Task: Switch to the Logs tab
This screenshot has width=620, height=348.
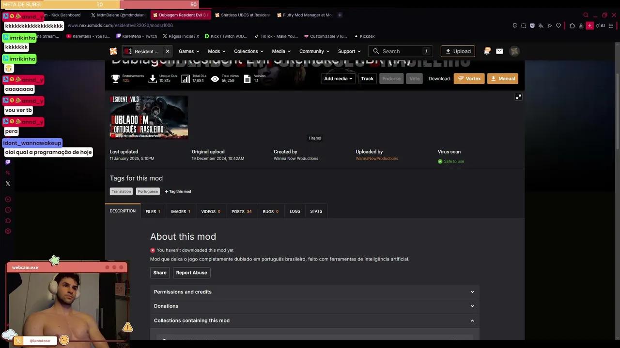Action: (x=295, y=211)
